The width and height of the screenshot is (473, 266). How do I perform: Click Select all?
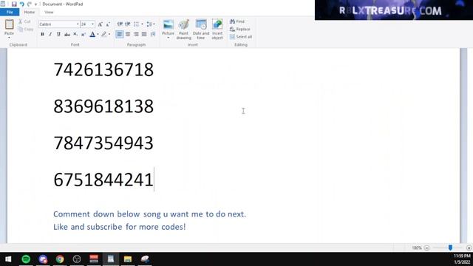241,37
